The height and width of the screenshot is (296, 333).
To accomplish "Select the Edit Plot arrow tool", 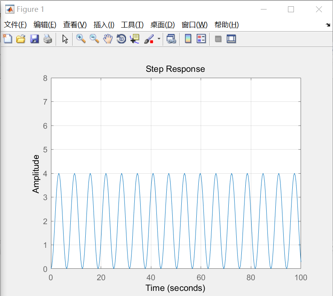I will (x=64, y=39).
